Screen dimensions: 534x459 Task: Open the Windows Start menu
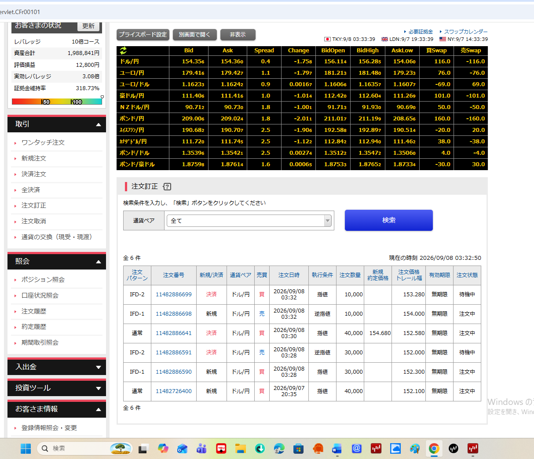(x=26, y=448)
